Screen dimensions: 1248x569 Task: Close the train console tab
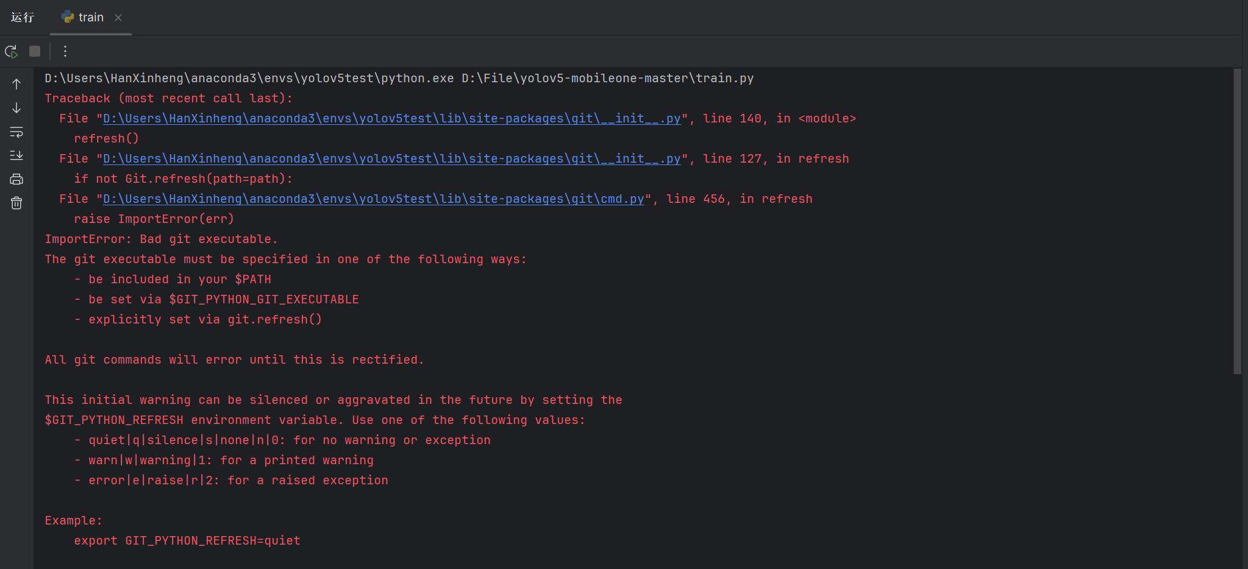point(118,17)
